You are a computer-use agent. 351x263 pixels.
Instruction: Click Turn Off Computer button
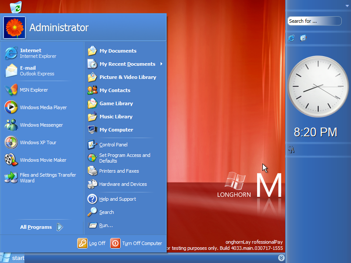136,243
